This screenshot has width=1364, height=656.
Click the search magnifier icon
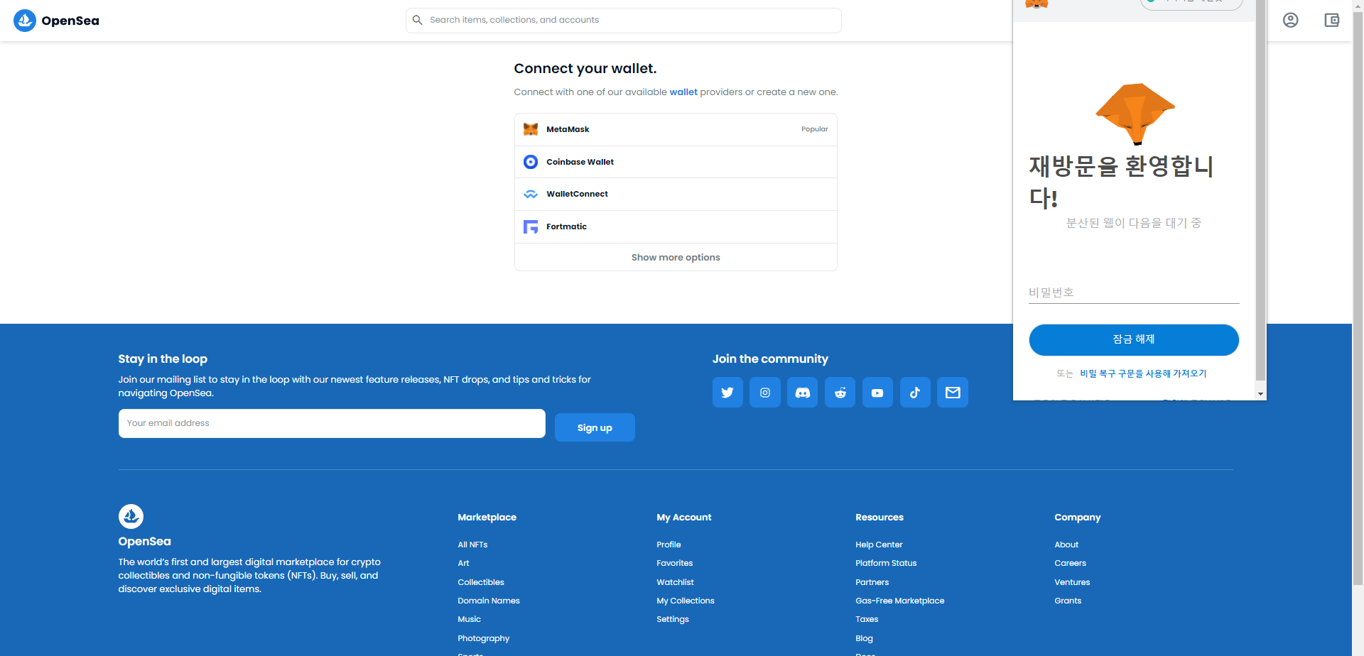pos(418,20)
